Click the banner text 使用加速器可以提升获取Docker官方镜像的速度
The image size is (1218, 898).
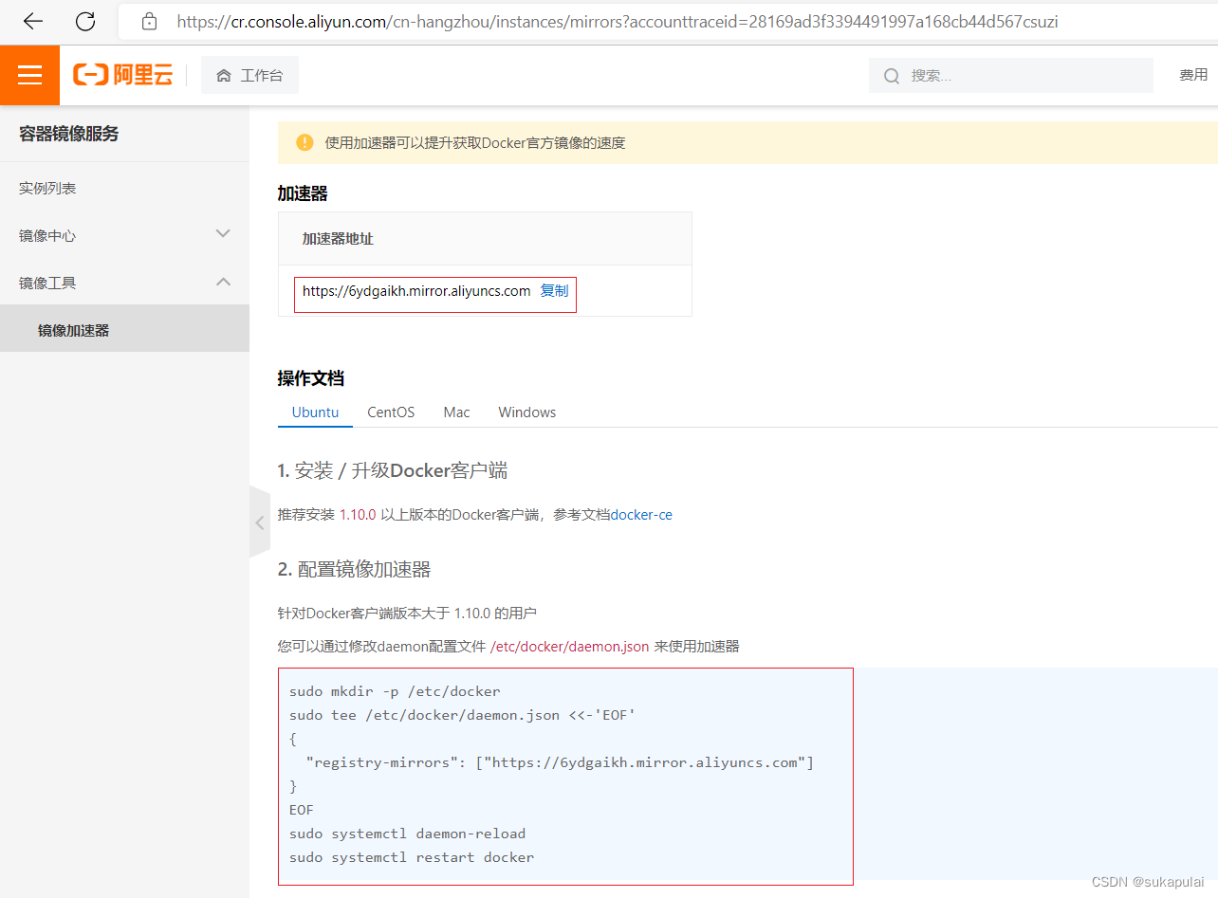point(475,143)
